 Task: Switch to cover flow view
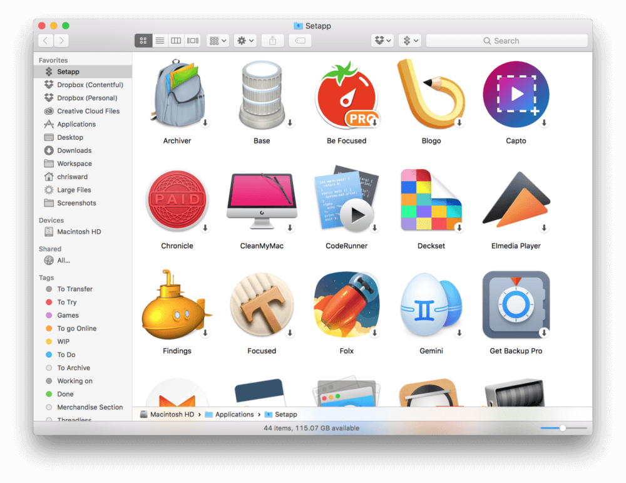point(192,41)
